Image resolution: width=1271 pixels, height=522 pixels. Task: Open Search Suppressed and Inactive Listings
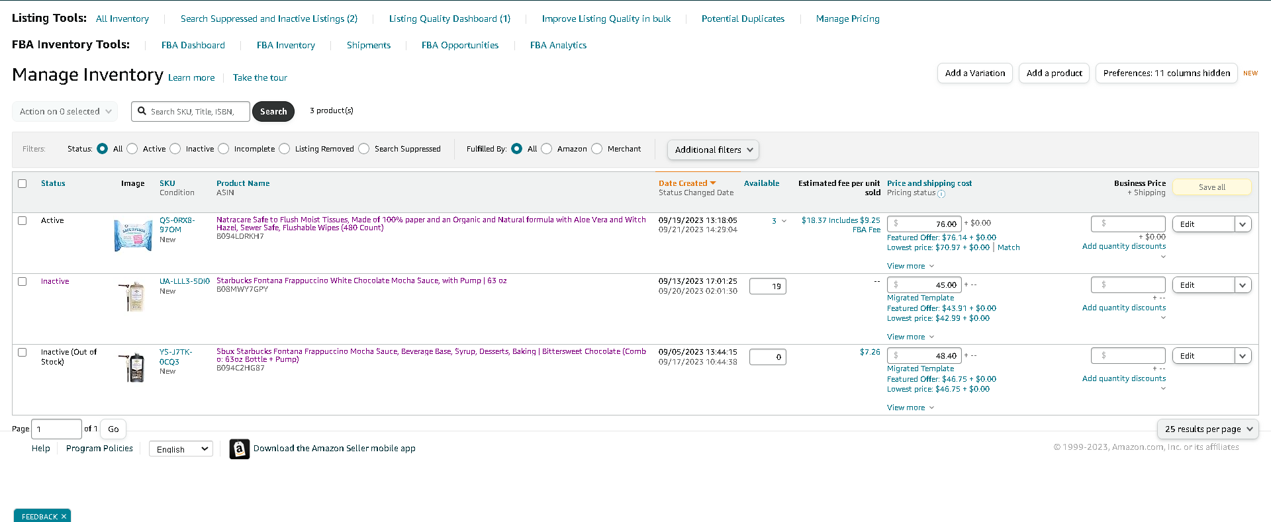269,19
